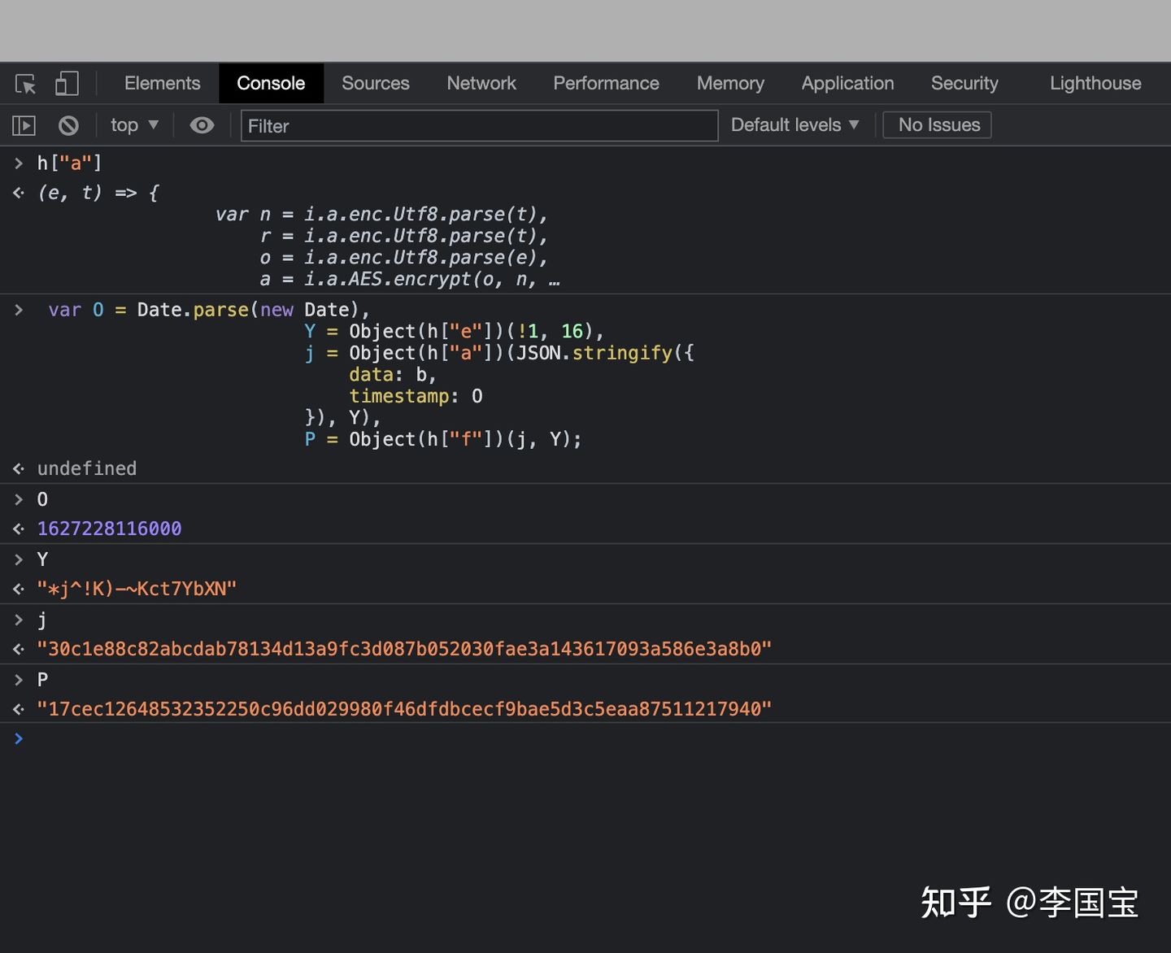
Task: Click the o = i.a.enc.Utf8.parse(e) line
Action: pos(404,259)
